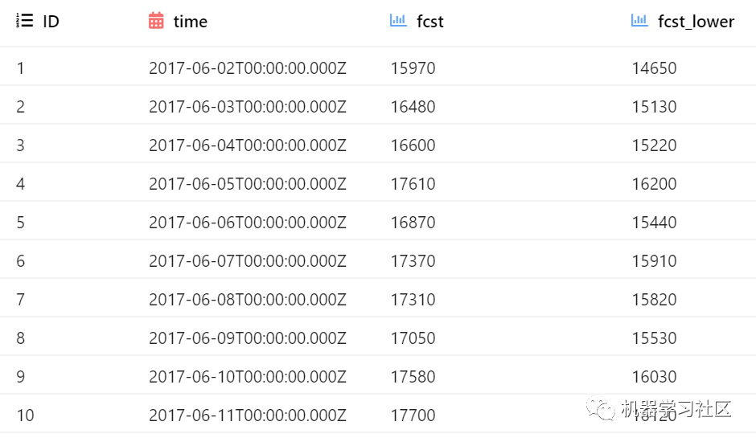Viewport: 756px width, 442px height.
Task: Select the ID column header
Action: [x=51, y=22]
